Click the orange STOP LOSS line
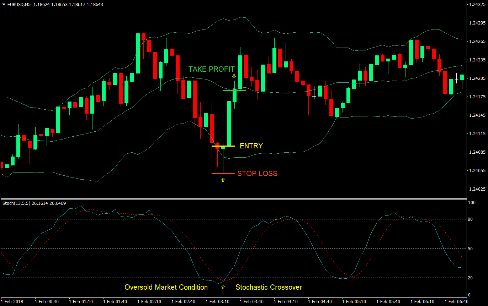 [223, 174]
